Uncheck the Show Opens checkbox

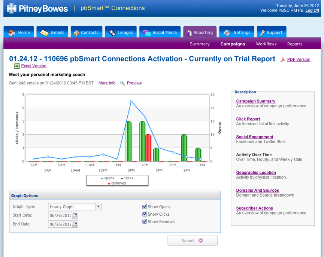145,206
